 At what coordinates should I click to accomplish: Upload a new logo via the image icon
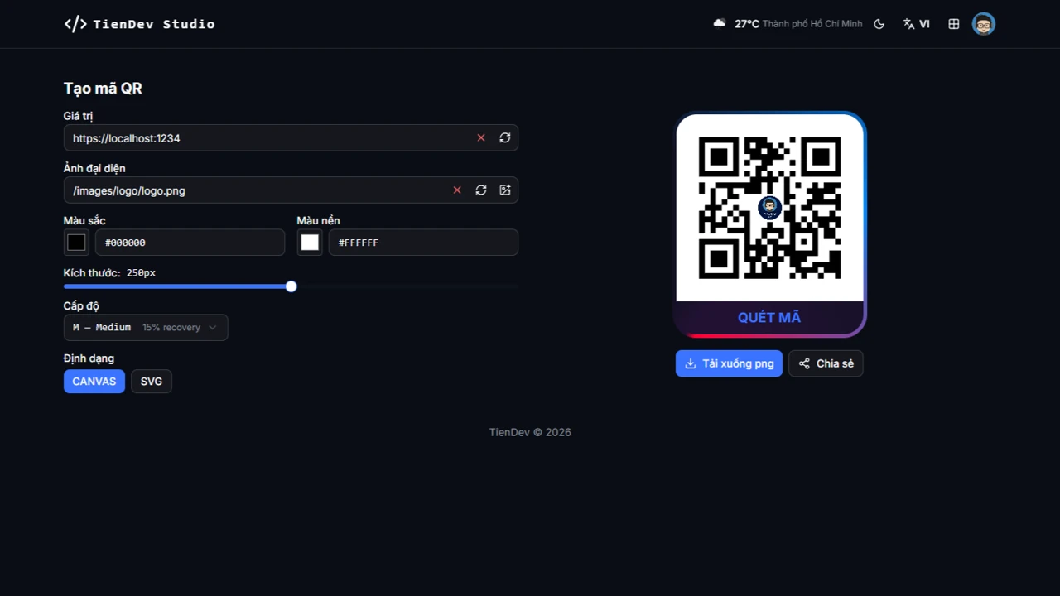click(505, 190)
